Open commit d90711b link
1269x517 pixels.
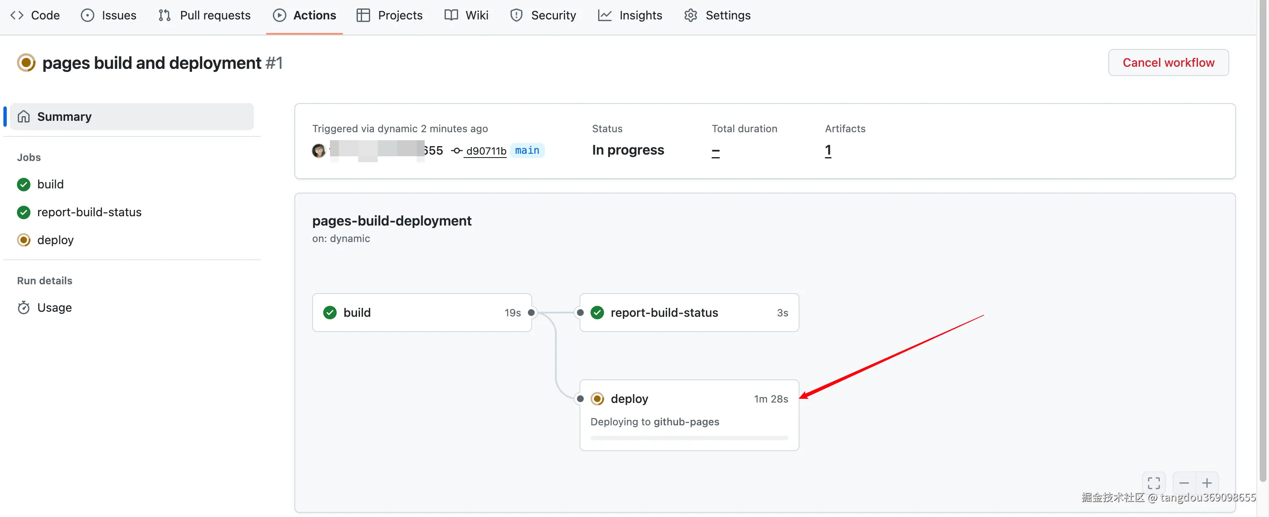[x=485, y=150]
